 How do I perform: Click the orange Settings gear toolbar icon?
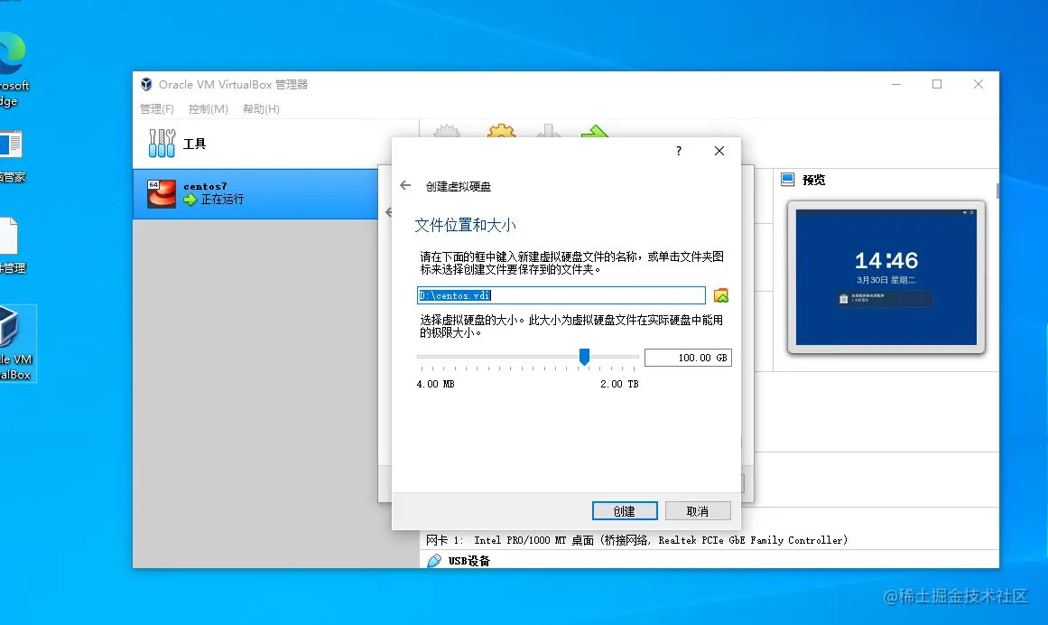[501, 130]
